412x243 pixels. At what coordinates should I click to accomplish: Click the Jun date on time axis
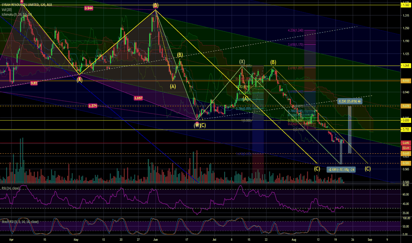point(156,239)
